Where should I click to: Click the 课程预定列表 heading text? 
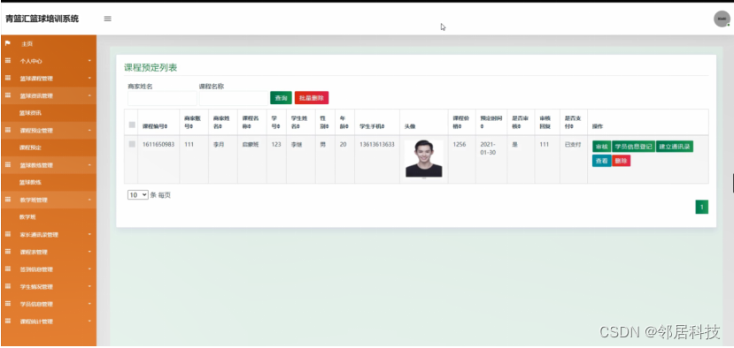tap(151, 68)
